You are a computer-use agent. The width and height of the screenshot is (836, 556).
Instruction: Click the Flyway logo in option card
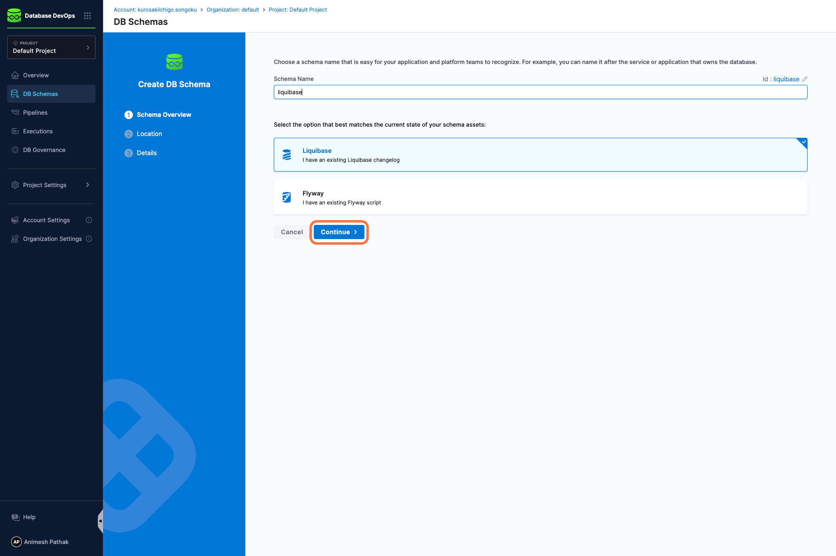287,197
